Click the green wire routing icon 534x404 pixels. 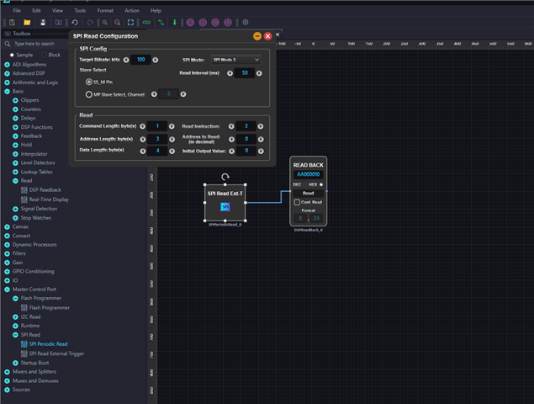click(x=161, y=23)
